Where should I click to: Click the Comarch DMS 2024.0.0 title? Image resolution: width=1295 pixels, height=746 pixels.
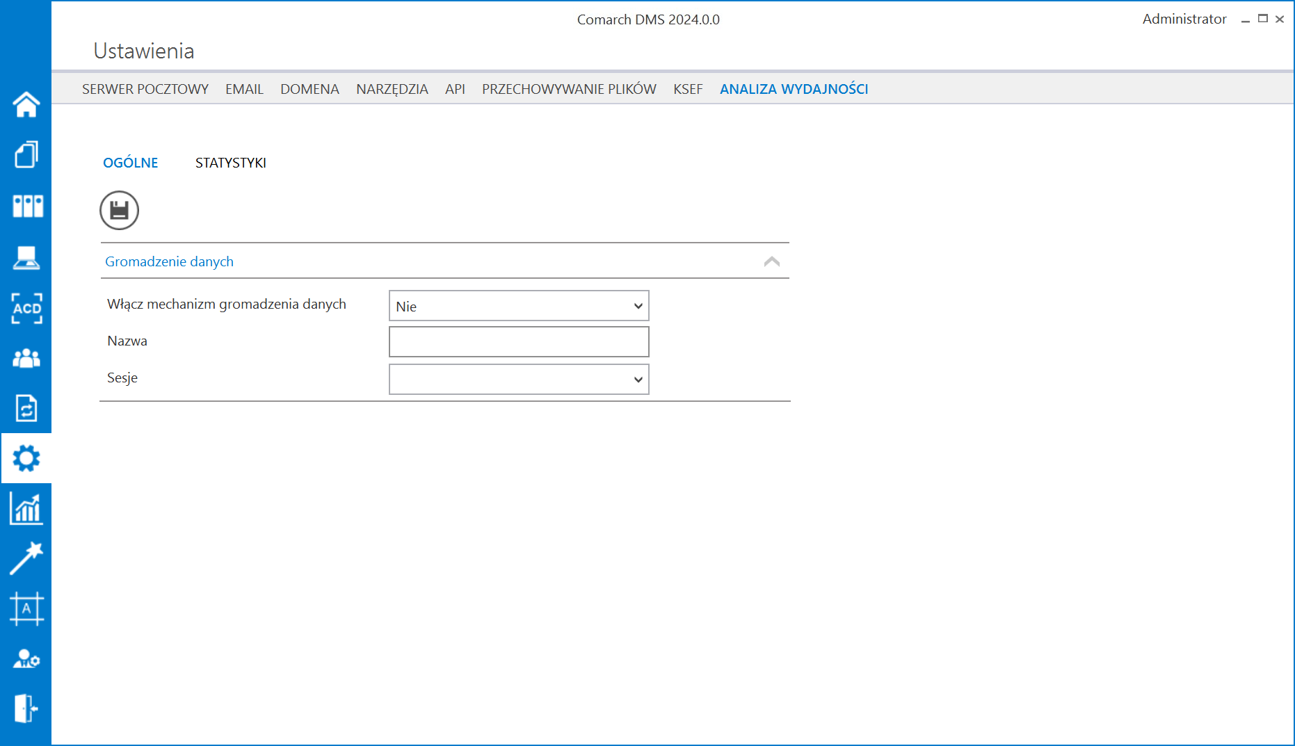coord(648,19)
